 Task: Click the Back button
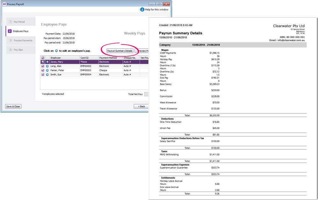141,107
